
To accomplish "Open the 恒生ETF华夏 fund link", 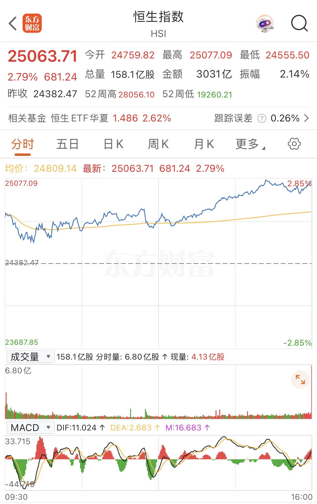I will click(80, 118).
